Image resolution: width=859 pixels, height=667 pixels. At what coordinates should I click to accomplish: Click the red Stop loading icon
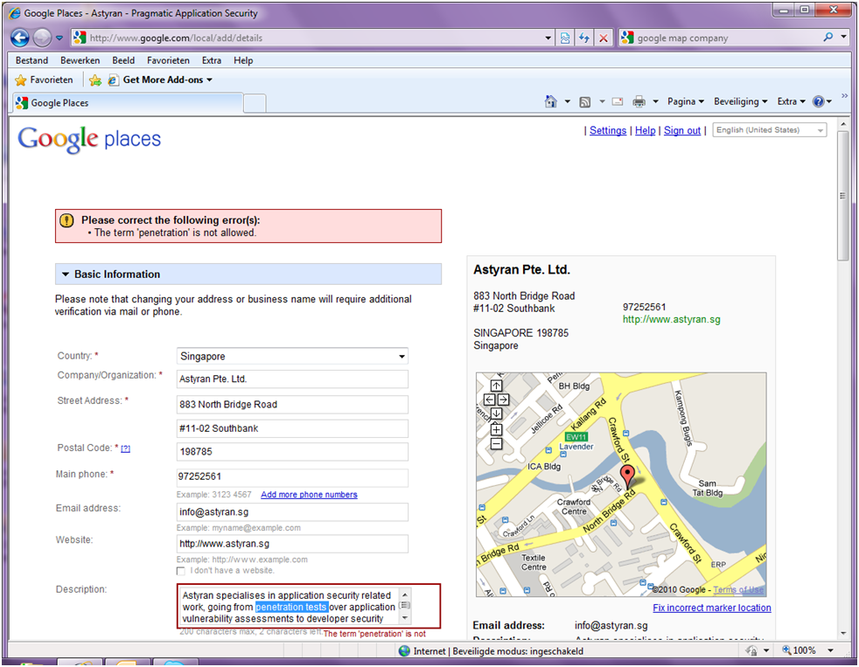coord(604,38)
